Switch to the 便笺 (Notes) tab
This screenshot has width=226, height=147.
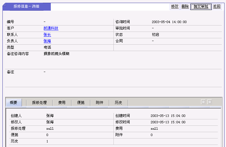[81, 103]
